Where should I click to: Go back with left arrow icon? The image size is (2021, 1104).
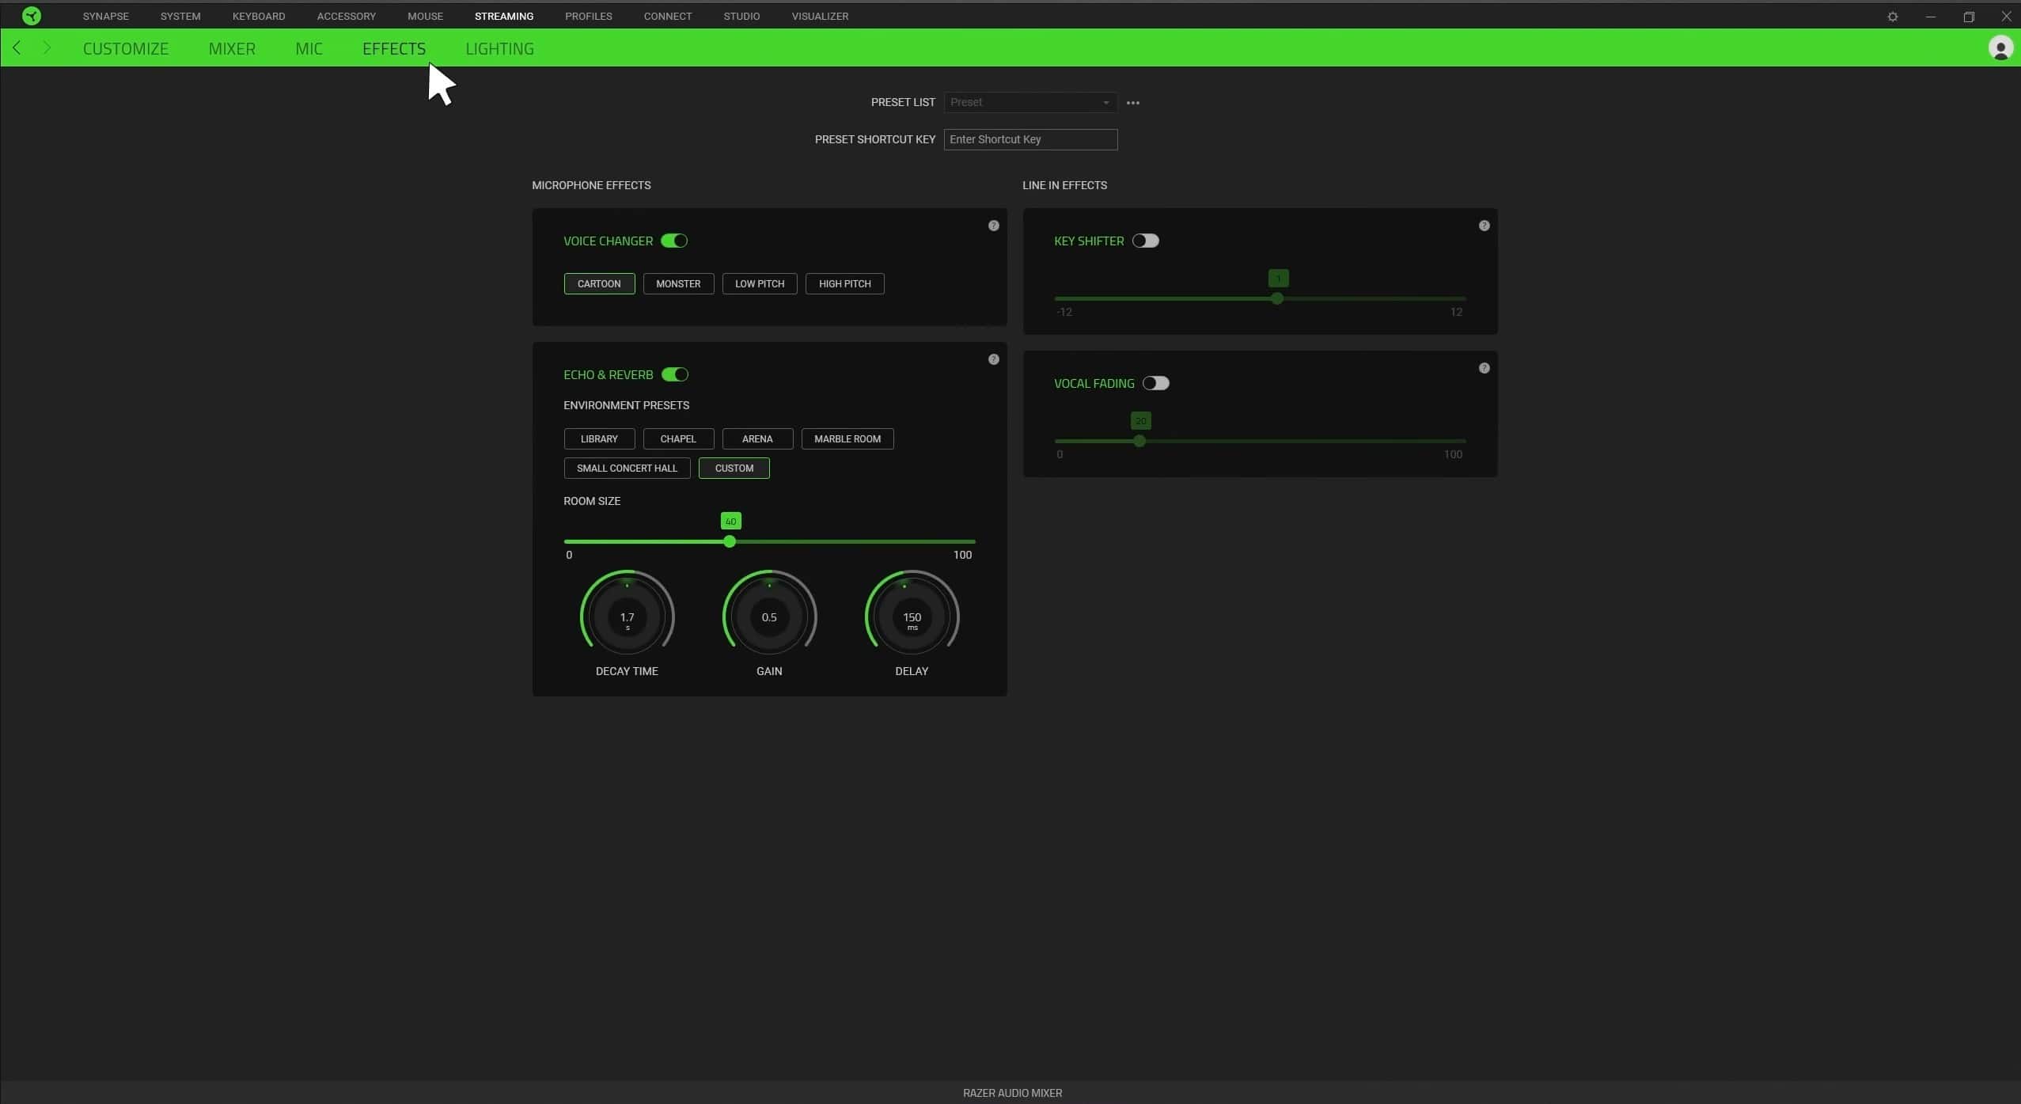tap(17, 48)
